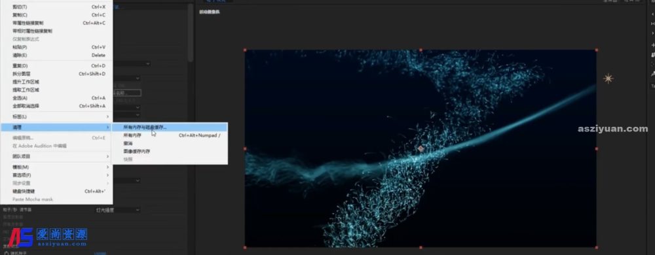Choose 全部取消选择 from the menu
Screen dimensions: 655x255
(x=56, y=106)
